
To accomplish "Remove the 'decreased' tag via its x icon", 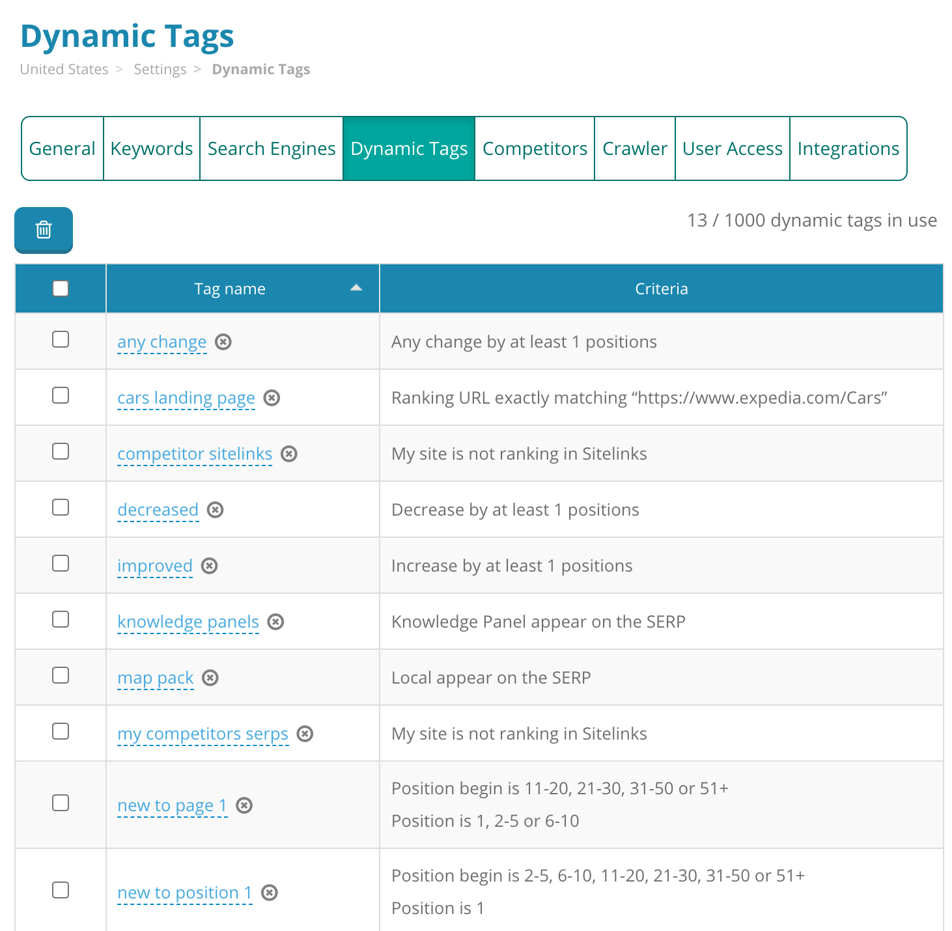I will pyautogui.click(x=215, y=510).
